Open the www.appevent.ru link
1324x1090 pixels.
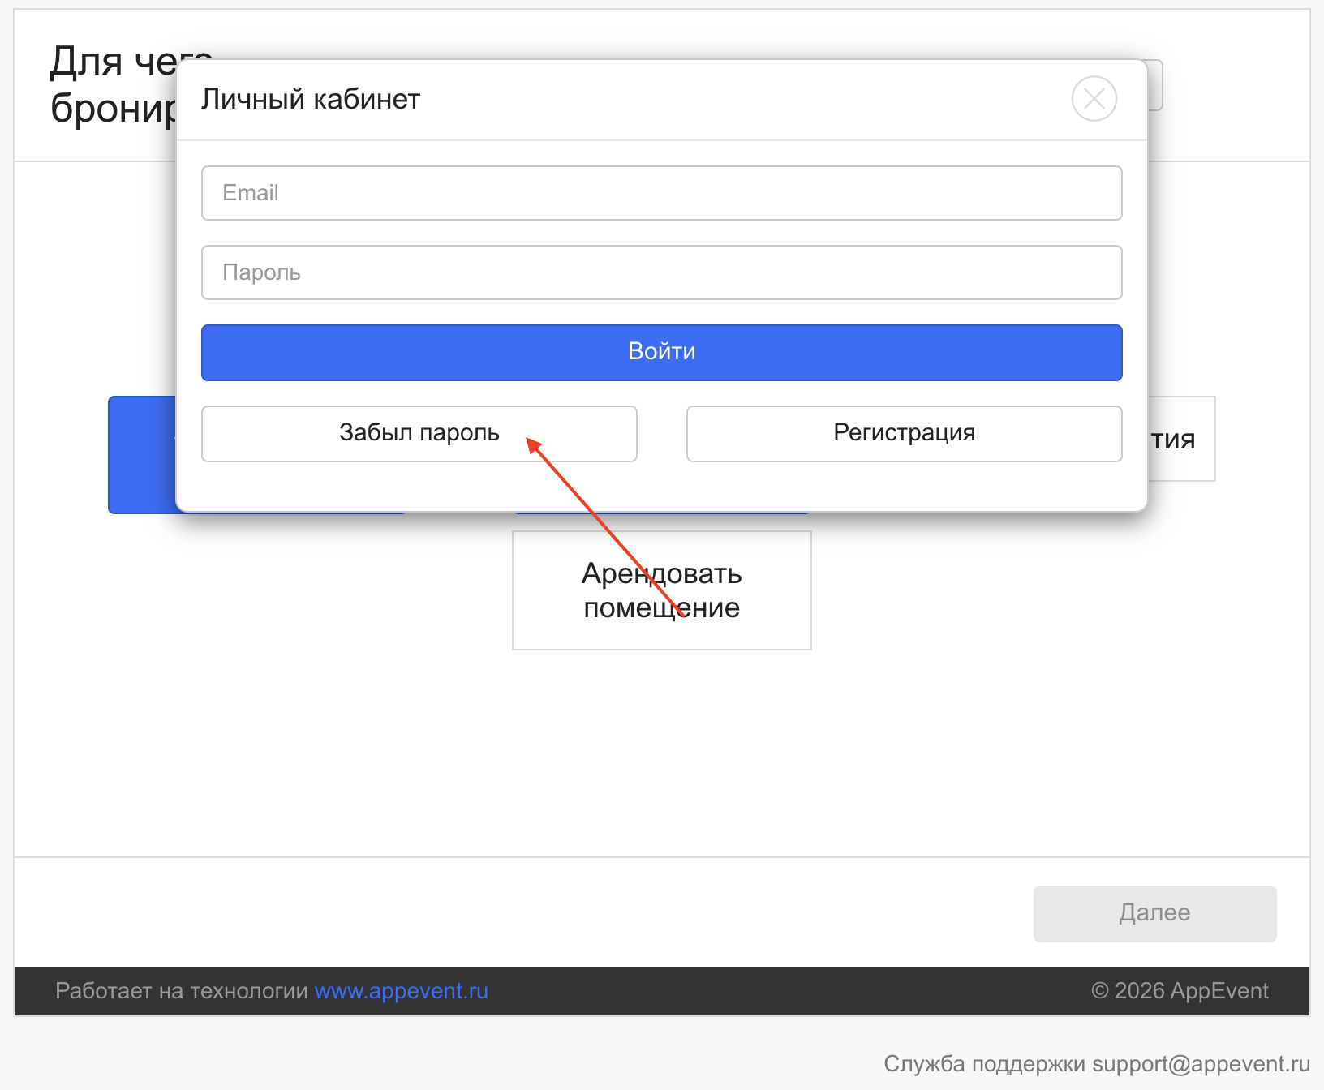coord(402,991)
